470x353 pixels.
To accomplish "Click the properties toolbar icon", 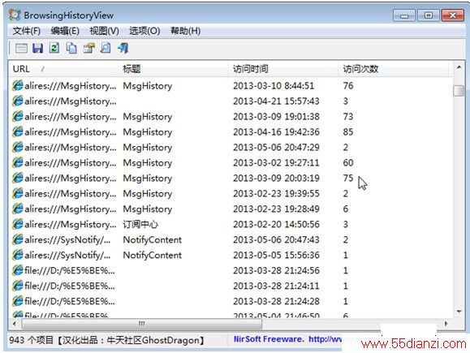I will (x=88, y=48).
